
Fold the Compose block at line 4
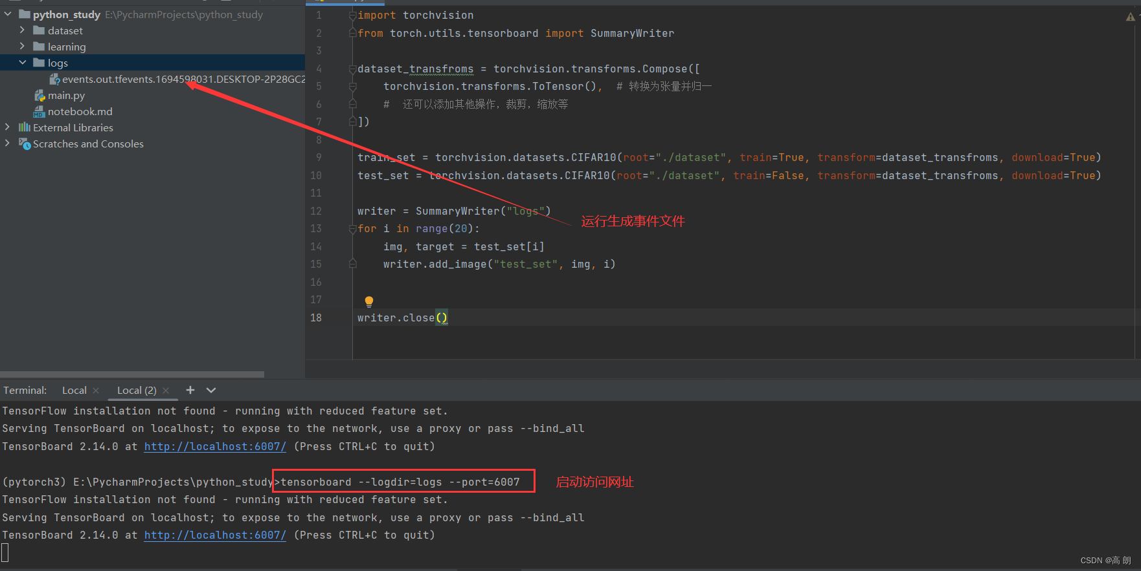352,69
